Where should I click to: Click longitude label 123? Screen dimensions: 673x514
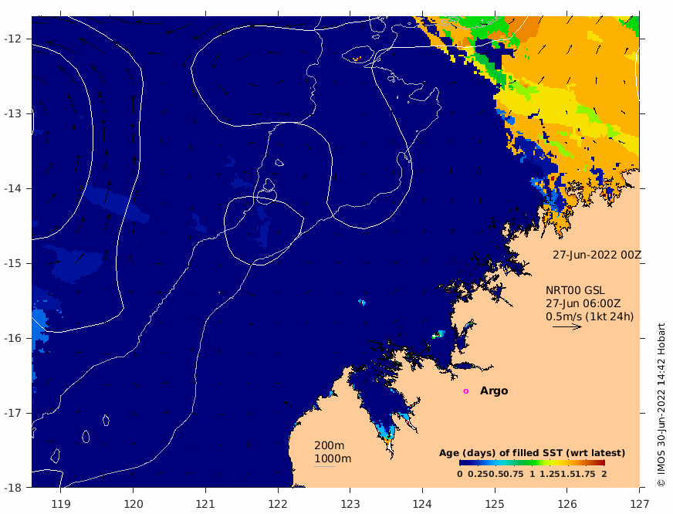tap(350, 503)
